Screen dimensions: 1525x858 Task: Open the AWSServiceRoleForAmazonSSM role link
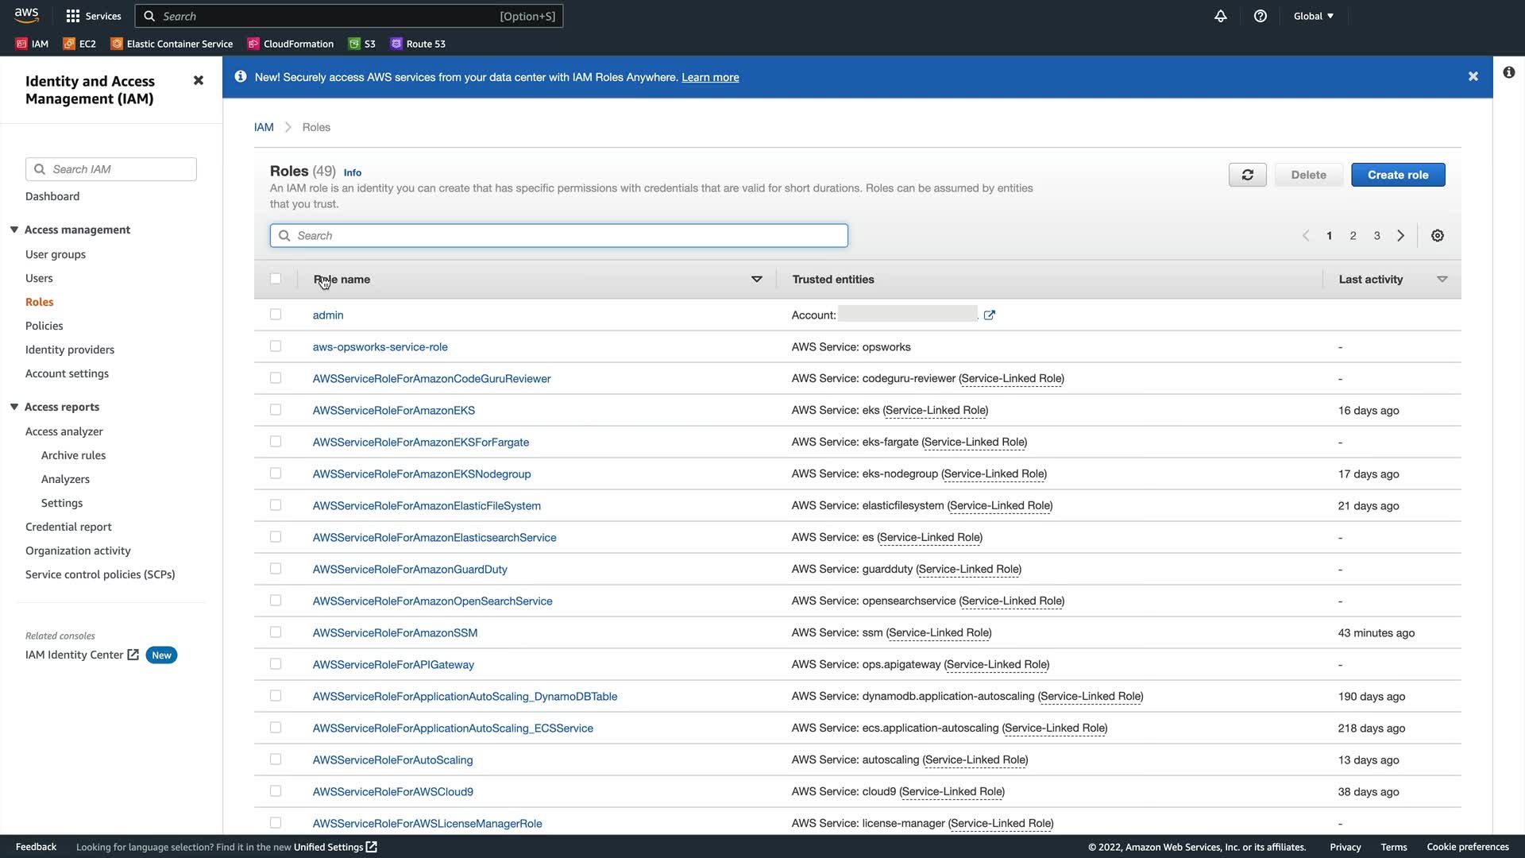click(395, 633)
